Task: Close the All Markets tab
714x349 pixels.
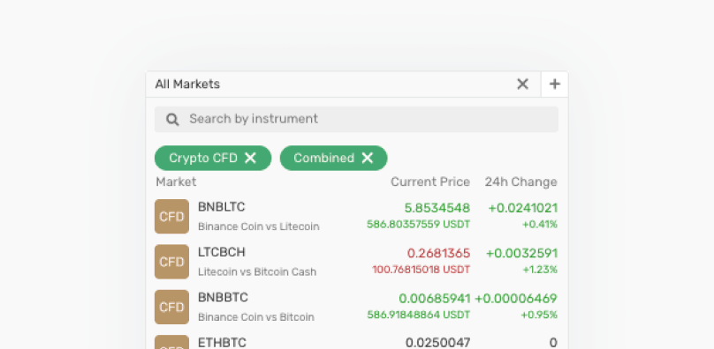Action: click(x=522, y=84)
